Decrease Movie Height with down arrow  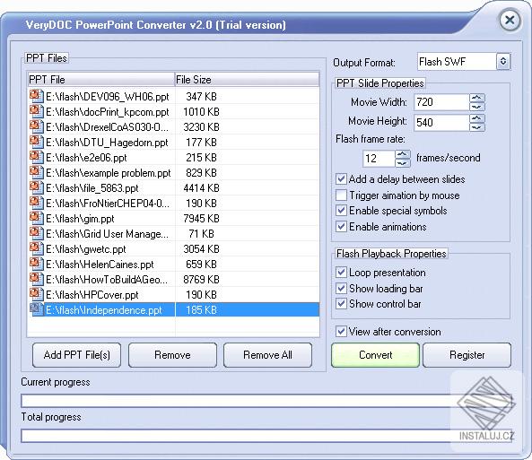click(477, 127)
